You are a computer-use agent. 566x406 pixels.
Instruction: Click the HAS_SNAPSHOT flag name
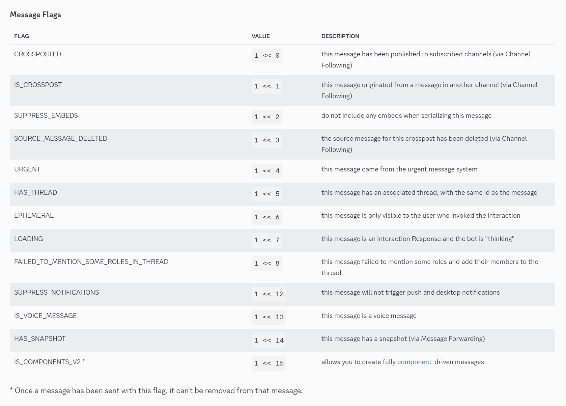click(x=40, y=339)
